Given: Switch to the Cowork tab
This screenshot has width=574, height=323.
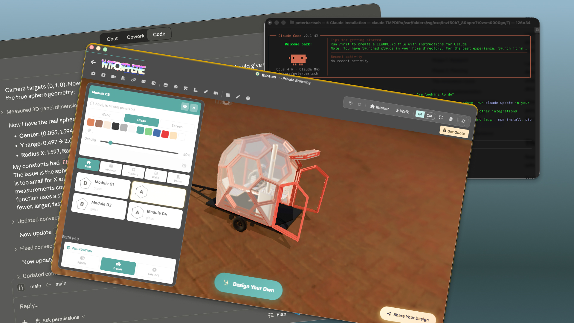Looking at the screenshot, I should tap(135, 36).
